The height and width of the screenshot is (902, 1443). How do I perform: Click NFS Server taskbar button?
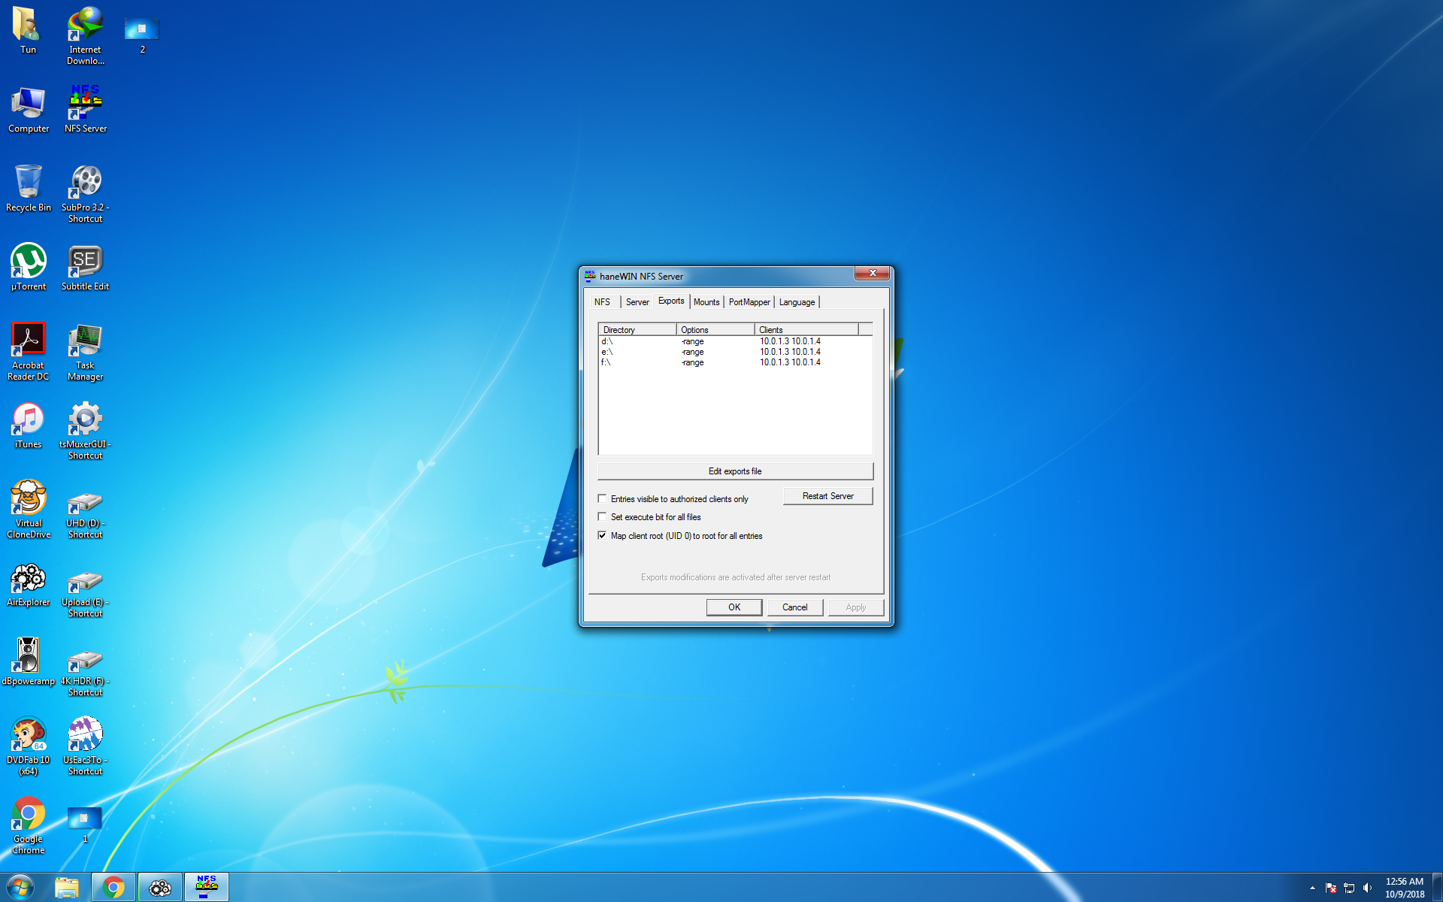[x=207, y=888]
